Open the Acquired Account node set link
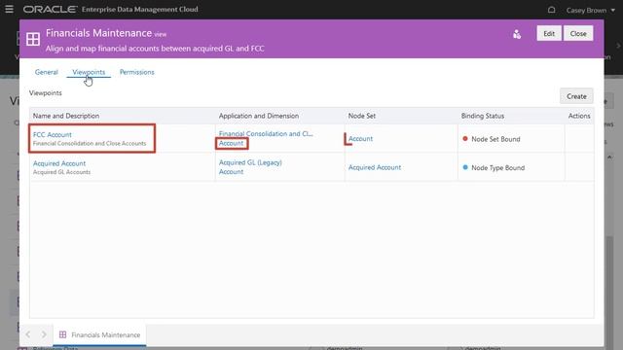This screenshot has height=350, width=623. [375, 167]
